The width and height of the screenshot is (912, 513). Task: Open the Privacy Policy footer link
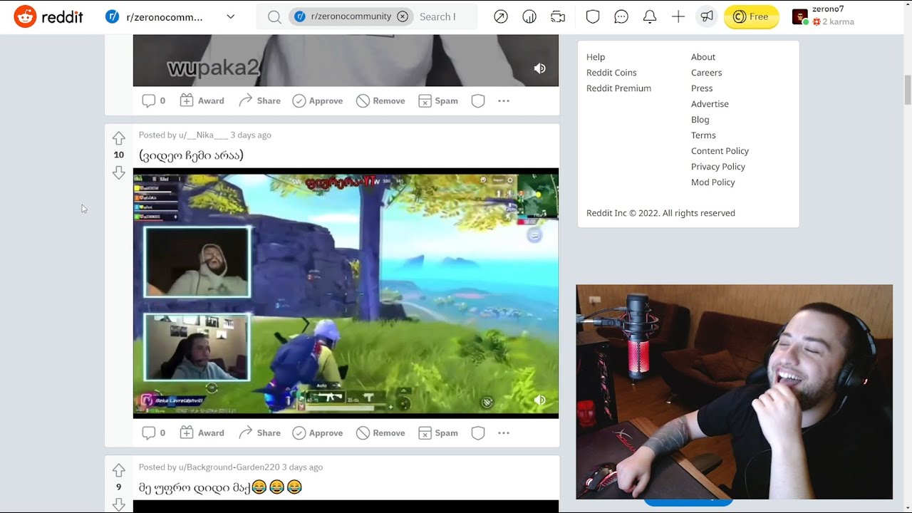coord(718,167)
